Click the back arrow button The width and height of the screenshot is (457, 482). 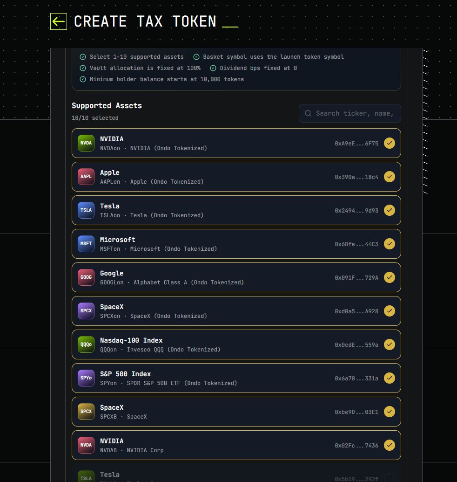click(58, 21)
